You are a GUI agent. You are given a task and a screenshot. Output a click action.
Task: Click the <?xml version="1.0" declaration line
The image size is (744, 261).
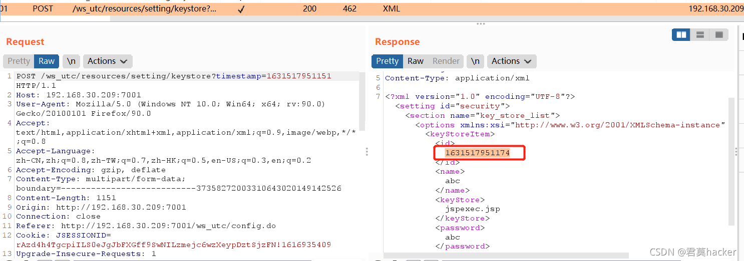tap(480, 97)
